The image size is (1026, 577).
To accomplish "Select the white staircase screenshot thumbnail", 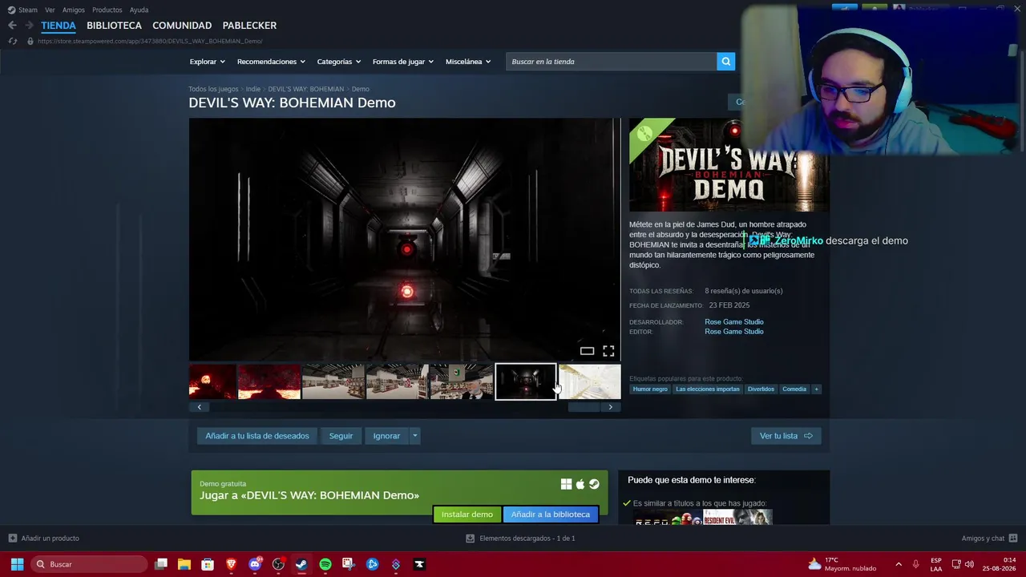I will click(x=590, y=381).
